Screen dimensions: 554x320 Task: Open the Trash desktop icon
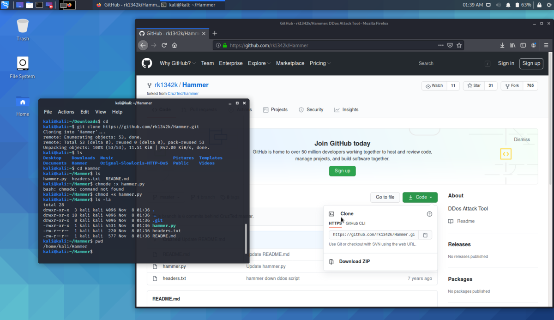pos(23,30)
